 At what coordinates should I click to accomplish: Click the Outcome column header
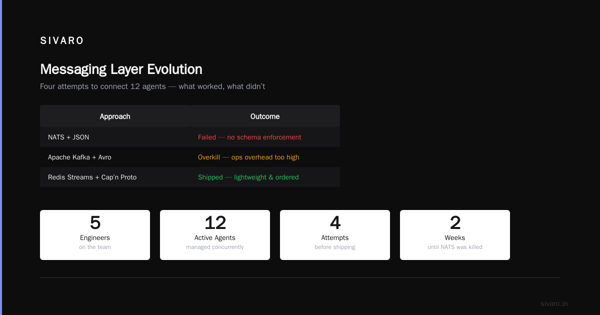tap(265, 116)
